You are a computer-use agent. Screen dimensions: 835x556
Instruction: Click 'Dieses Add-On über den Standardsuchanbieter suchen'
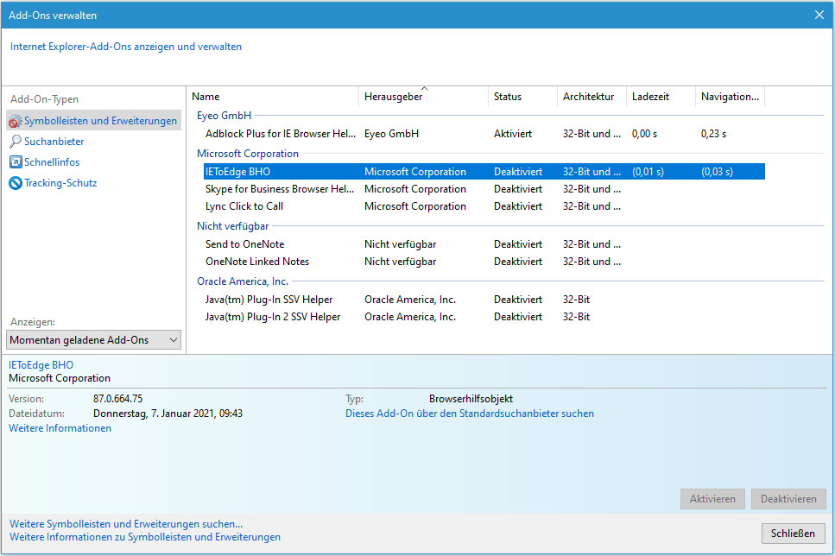470,414
